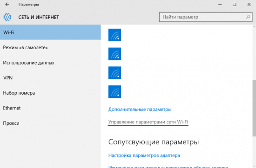Click the search magnifier icon in the search box
The width and height of the screenshot is (256, 168).
click(248, 17)
